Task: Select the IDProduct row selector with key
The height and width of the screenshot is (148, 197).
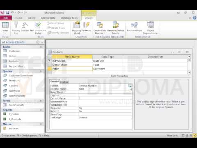Action: (50, 60)
